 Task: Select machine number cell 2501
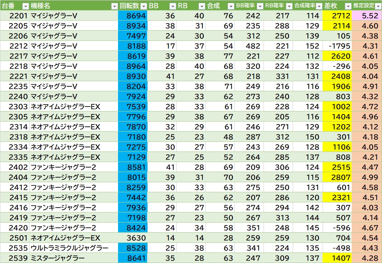click(x=15, y=238)
